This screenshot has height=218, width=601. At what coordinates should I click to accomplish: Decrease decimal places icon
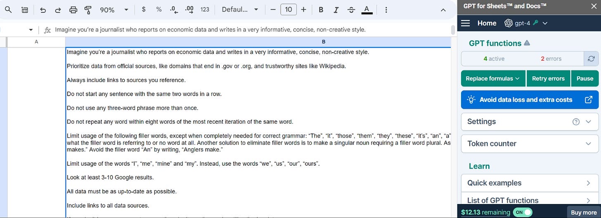pyautogui.click(x=174, y=9)
